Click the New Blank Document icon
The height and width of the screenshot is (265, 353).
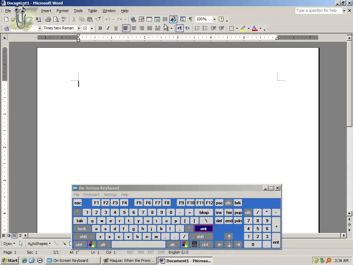pyautogui.click(x=6, y=19)
